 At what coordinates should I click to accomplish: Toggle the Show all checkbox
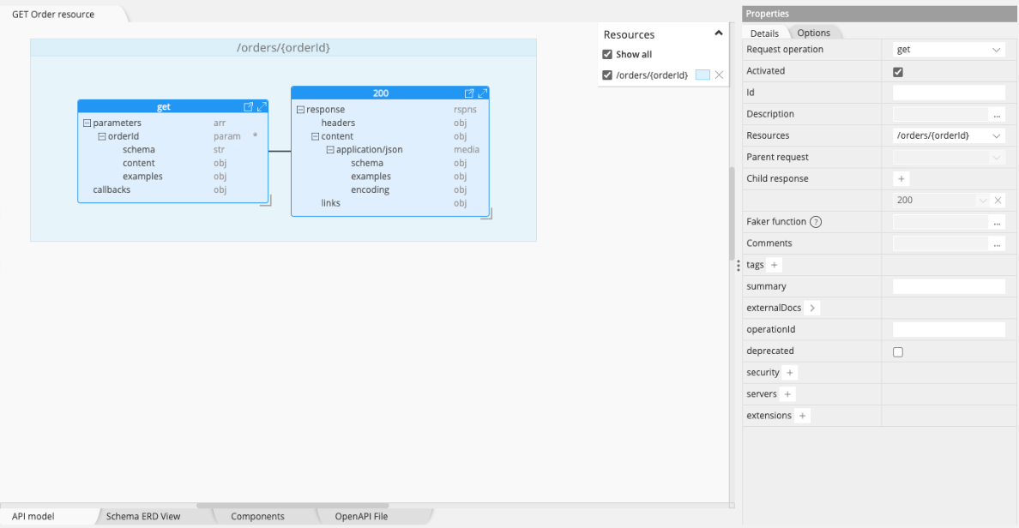607,54
